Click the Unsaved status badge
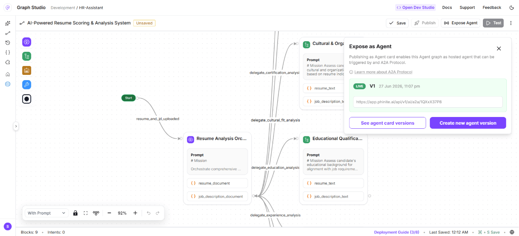The height and width of the screenshot is (236, 519). (x=144, y=23)
